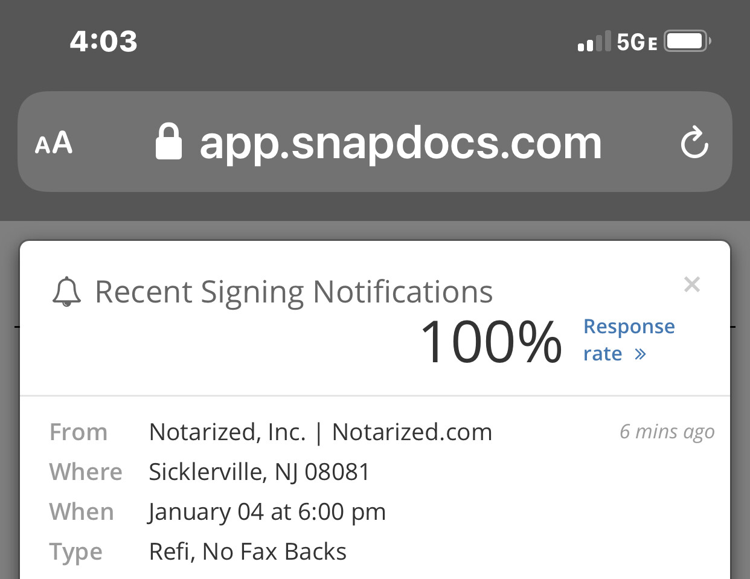Tap the From label in notification
This screenshot has height=579, width=750.
[x=79, y=432]
